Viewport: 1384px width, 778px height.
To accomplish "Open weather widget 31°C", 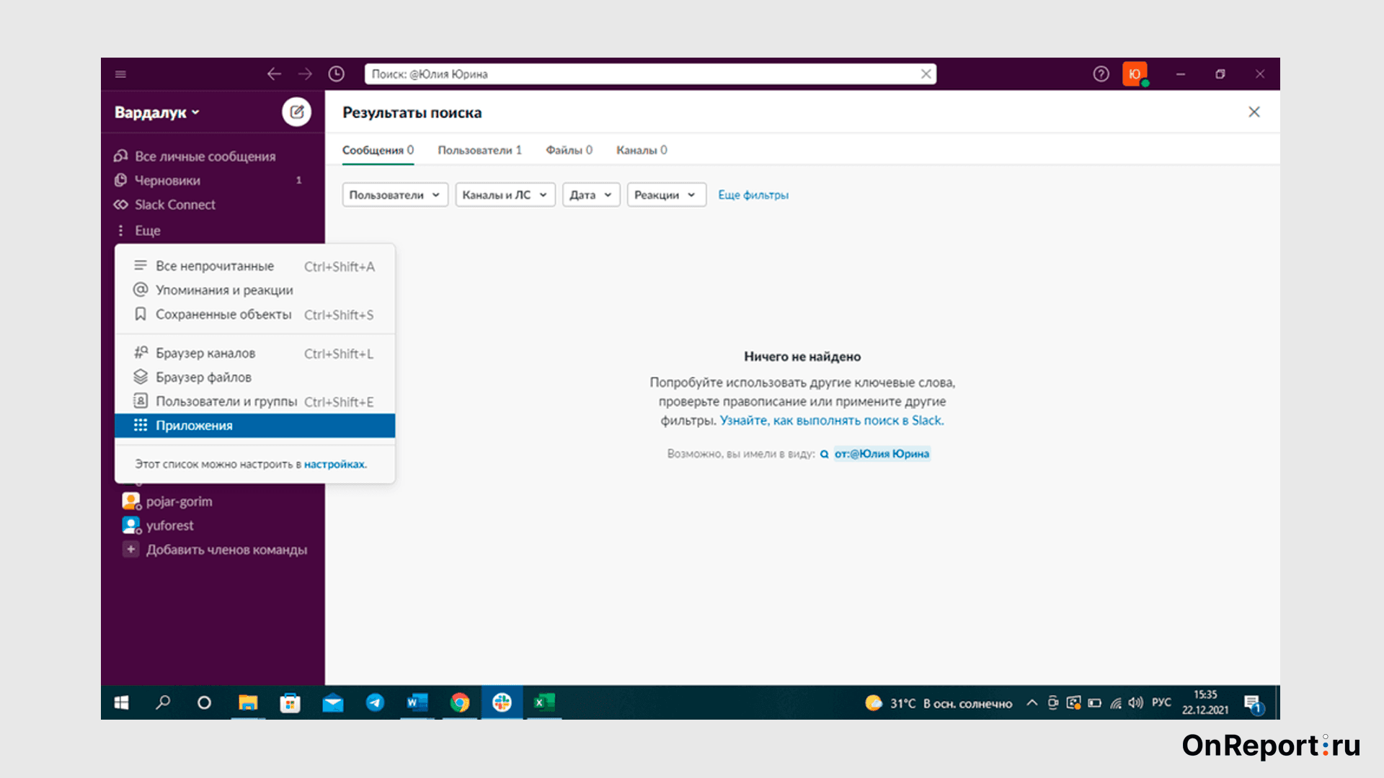I will [939, 703].
